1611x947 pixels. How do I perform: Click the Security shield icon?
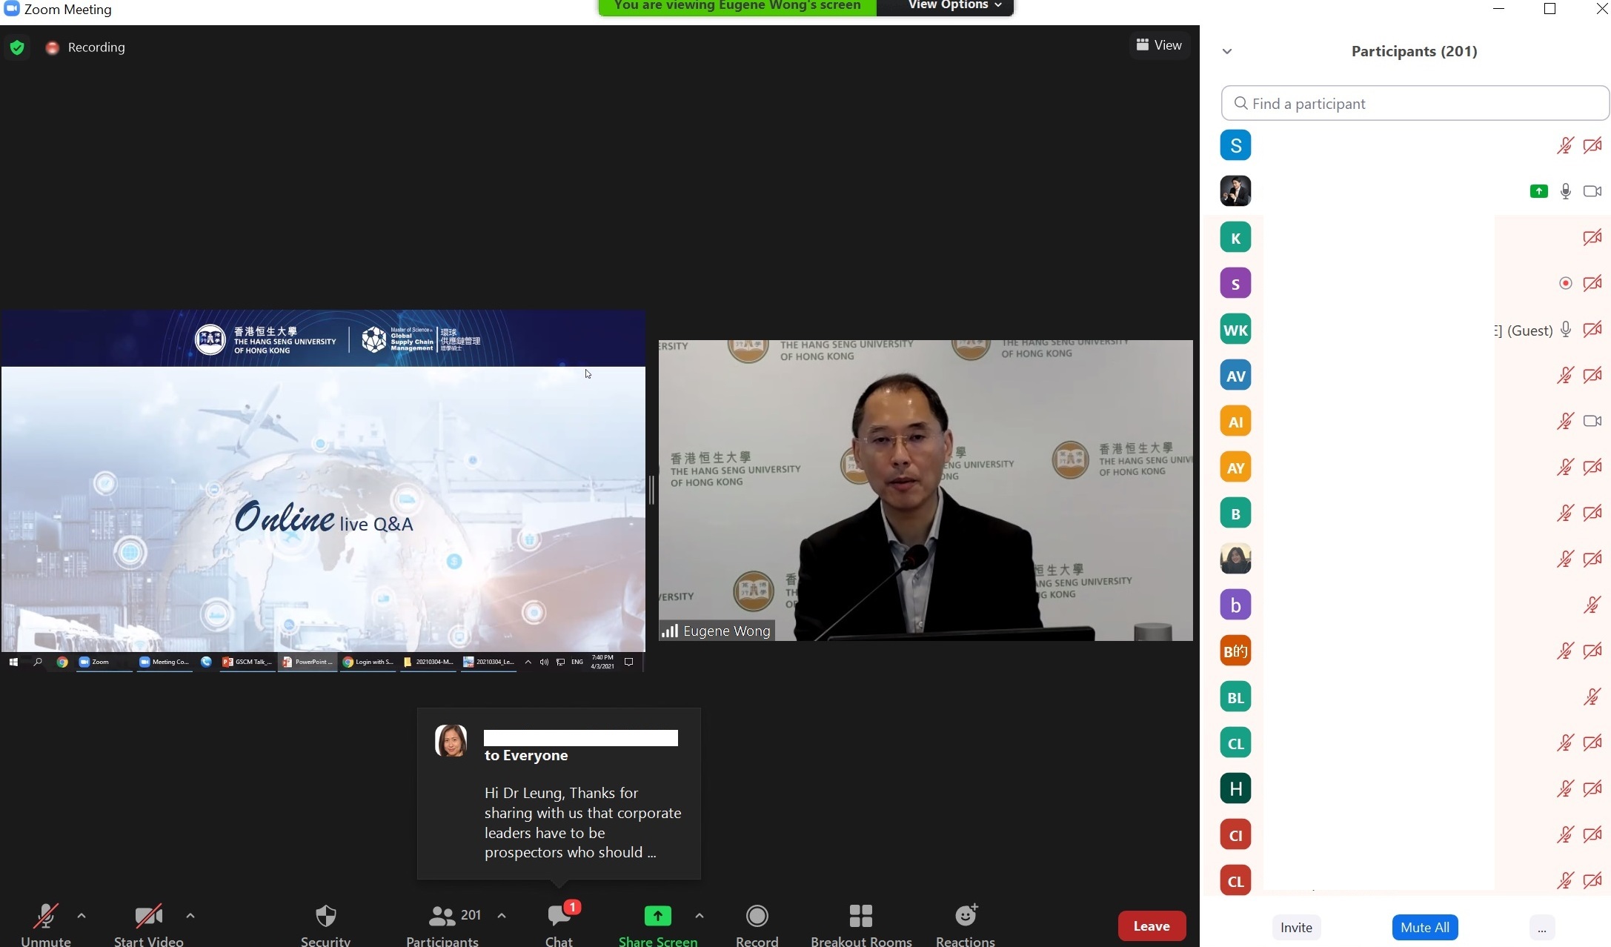325,917
